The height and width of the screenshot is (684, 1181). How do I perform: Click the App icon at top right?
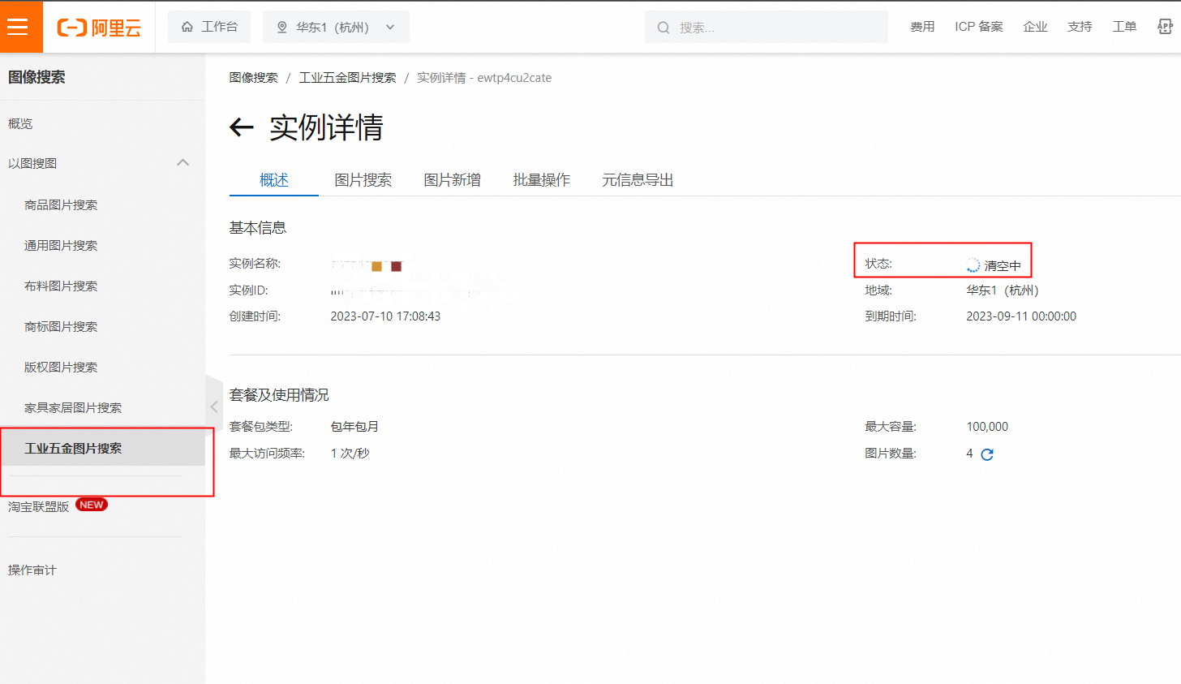(1165, 27)
